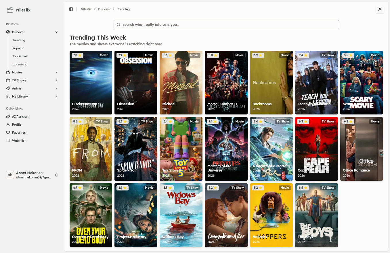Image resolution: width=390 pixels, height=253 pixels.
Task: Click the TV Shows monitor icon
Action: [8, 80]
